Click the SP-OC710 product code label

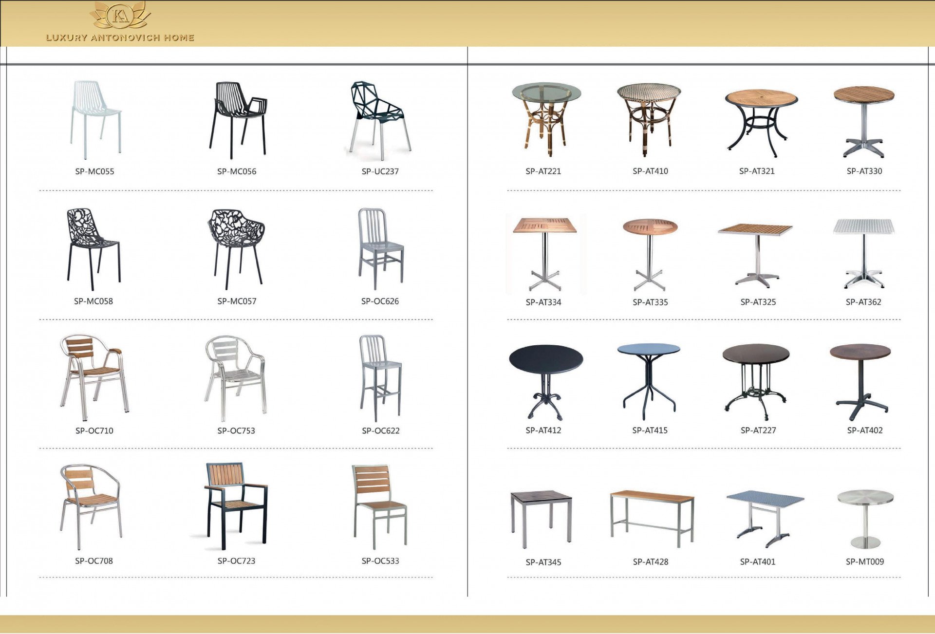[94, 430]
